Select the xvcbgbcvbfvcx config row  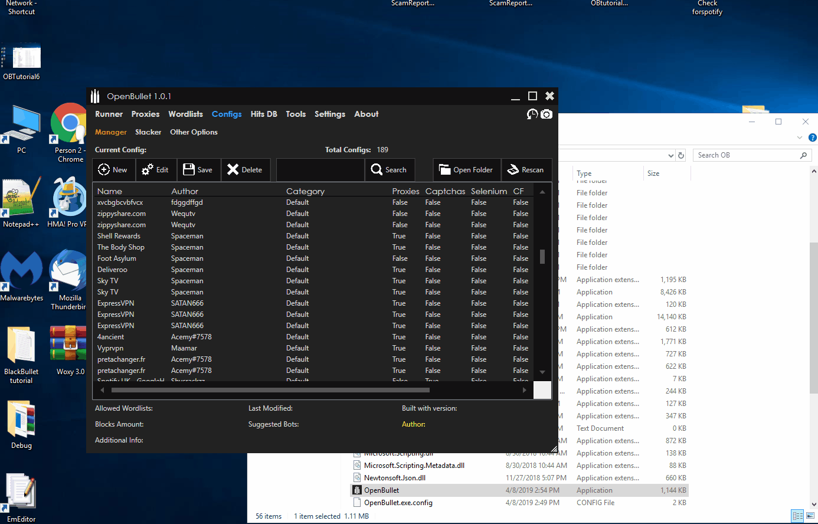tap(314, 202)
